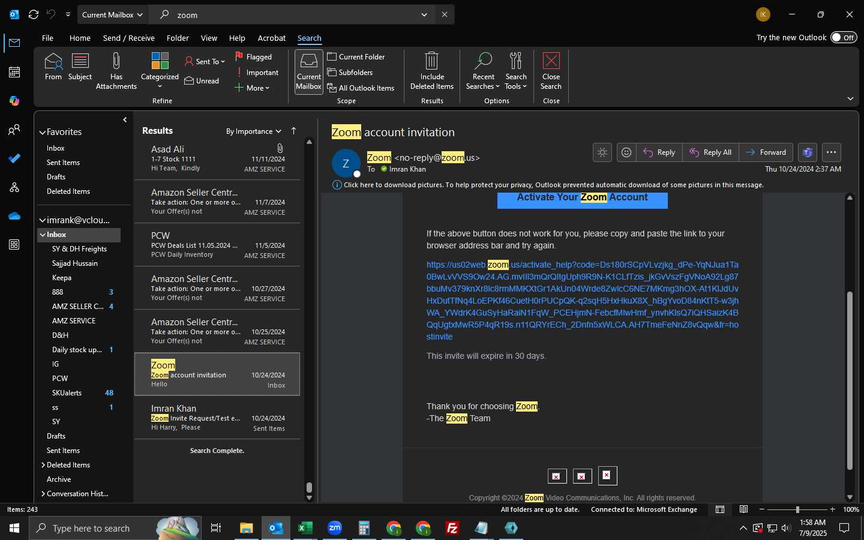Switch to Reading view in status bar

pyautogui.click(x=743, y=509)
